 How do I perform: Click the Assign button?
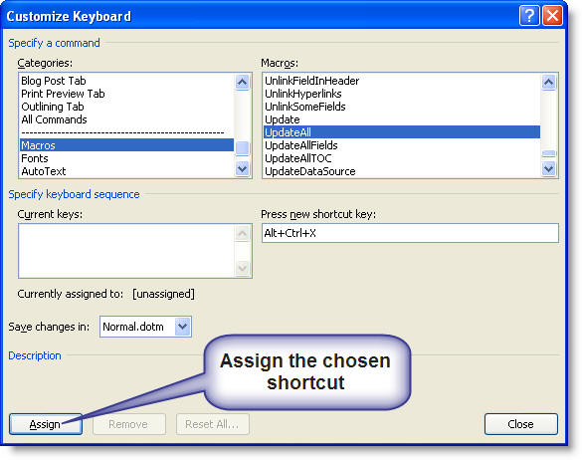click(x=46, y=424)
